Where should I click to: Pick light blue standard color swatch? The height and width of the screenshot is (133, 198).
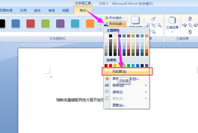point(133,66)
